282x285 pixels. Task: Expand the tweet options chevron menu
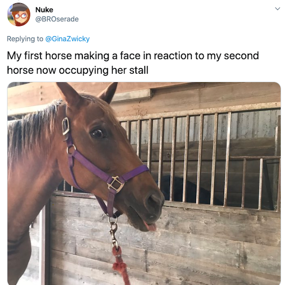[x=277, y=9]
